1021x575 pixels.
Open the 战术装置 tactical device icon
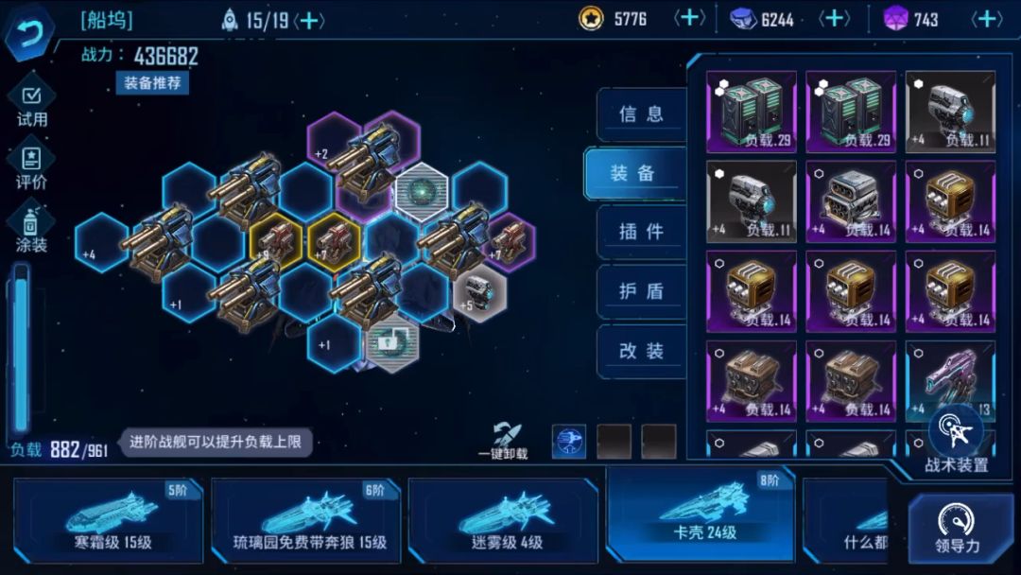[956, 438]
